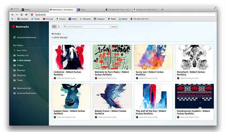Open the Facebook bookmark bar shortcut

coord(23,19)
